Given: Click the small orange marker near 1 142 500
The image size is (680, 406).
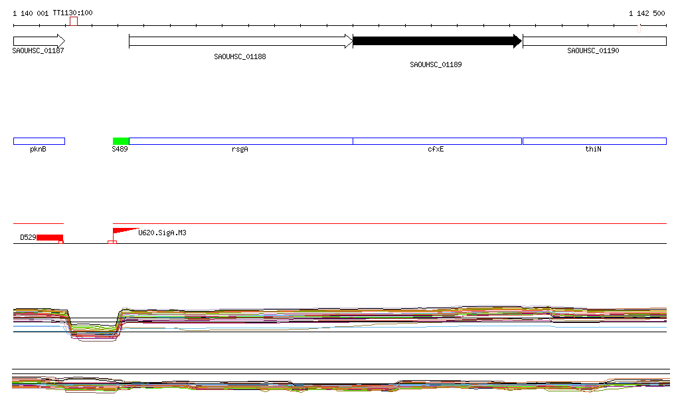Looking at the screenshot, I should click(x=639, y=29).
